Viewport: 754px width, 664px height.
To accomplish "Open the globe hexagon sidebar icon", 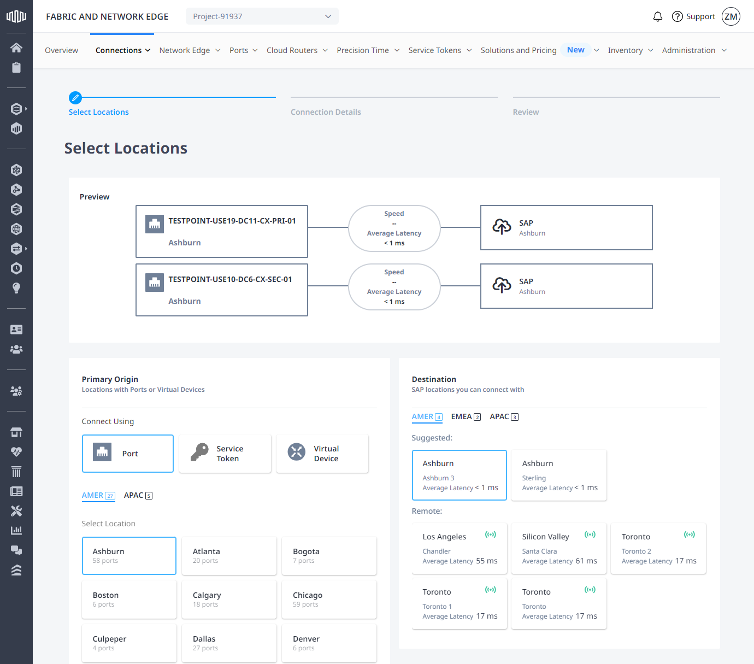I will [16, 229].
